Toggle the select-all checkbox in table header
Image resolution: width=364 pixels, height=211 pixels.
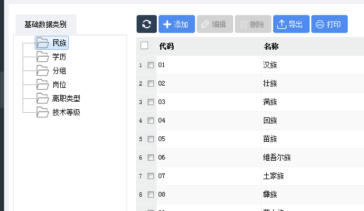[x=145, y=46]
